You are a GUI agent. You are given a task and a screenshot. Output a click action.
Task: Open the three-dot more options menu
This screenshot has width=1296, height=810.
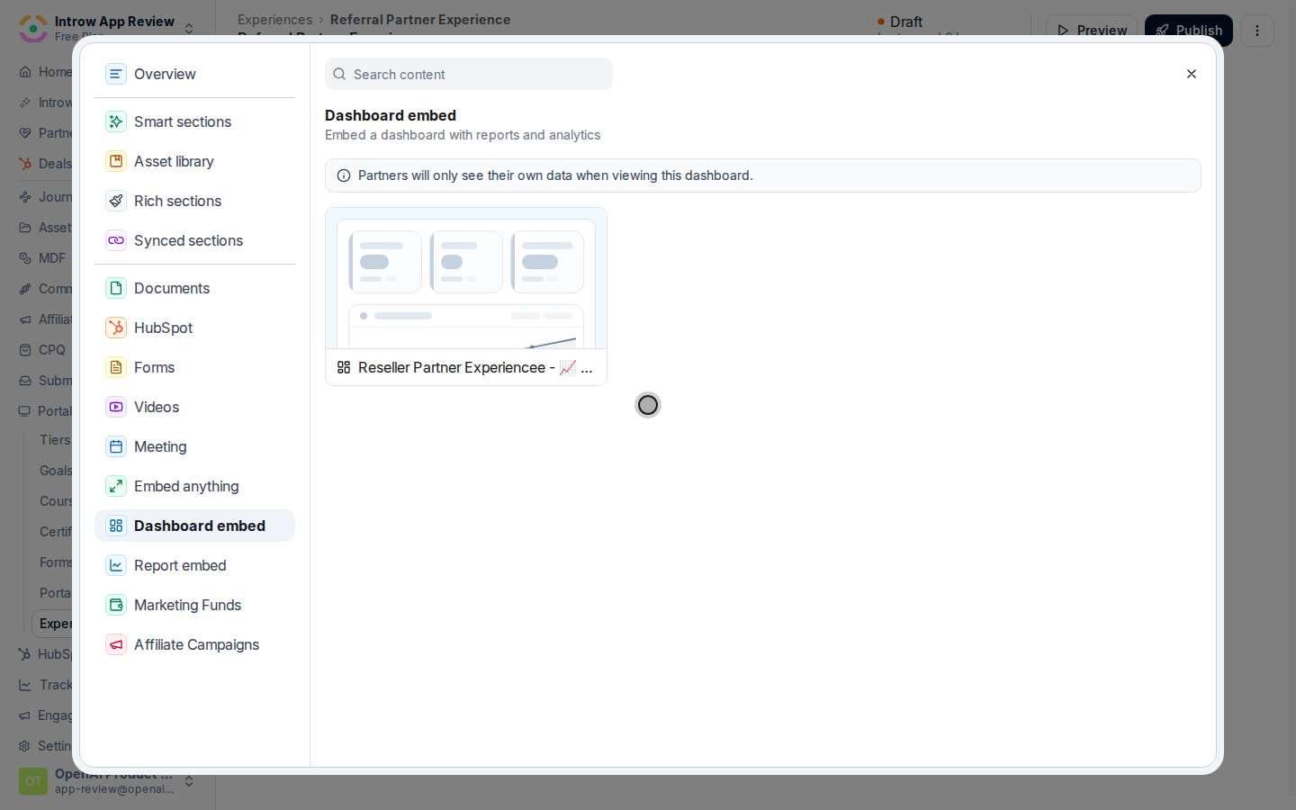pyautogui.click(x=1257, y=31)
